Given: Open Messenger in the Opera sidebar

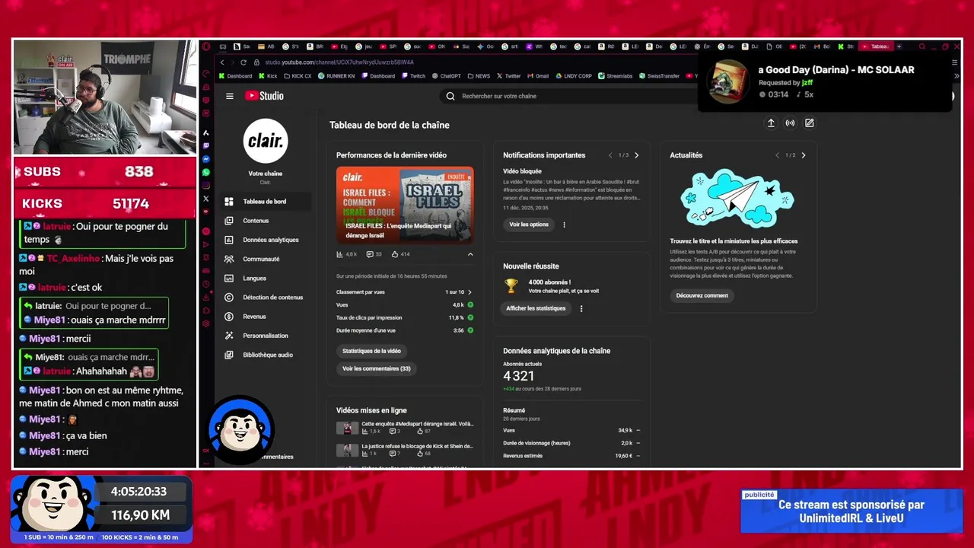Looking at the screenshot, I should click(206, 159).
